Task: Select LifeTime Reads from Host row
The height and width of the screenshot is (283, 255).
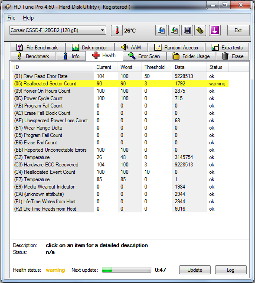Action: (121, 209)
